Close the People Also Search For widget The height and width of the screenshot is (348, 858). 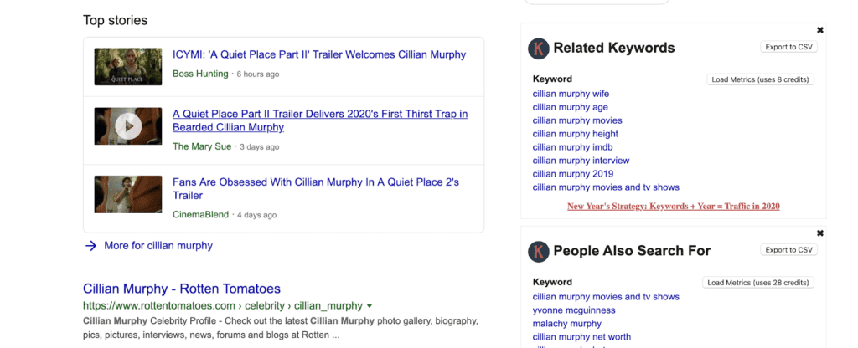pos(819,233)
